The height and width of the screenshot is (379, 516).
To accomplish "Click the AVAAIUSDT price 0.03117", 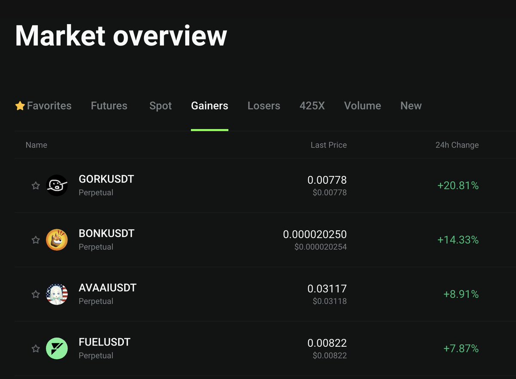I will point(327,288).
